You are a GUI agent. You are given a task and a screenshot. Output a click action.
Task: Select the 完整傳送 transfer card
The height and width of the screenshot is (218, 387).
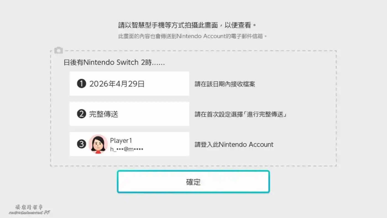(129, 114)
